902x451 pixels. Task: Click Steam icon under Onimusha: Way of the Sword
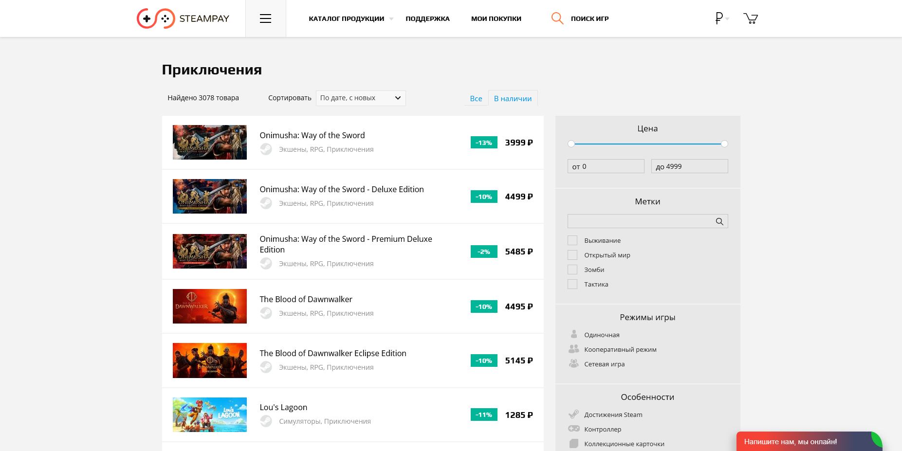point(266,149)
